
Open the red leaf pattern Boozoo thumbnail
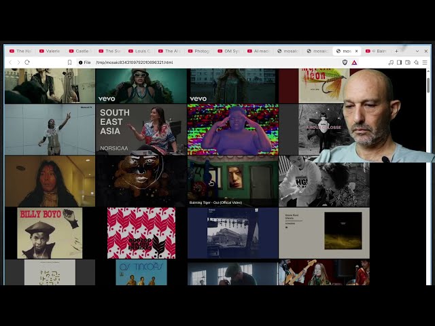tap(141, 233)
